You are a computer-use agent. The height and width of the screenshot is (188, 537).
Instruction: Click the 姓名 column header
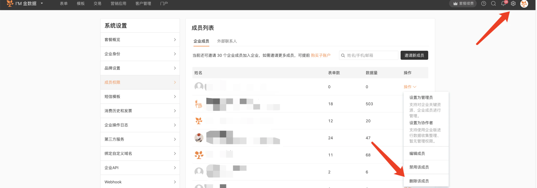click(198, 73)
